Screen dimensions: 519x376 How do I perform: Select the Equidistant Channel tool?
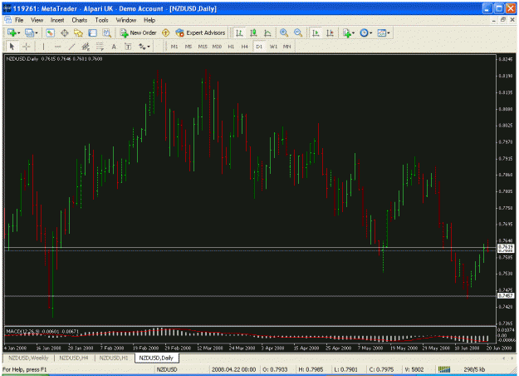point(86,47)
